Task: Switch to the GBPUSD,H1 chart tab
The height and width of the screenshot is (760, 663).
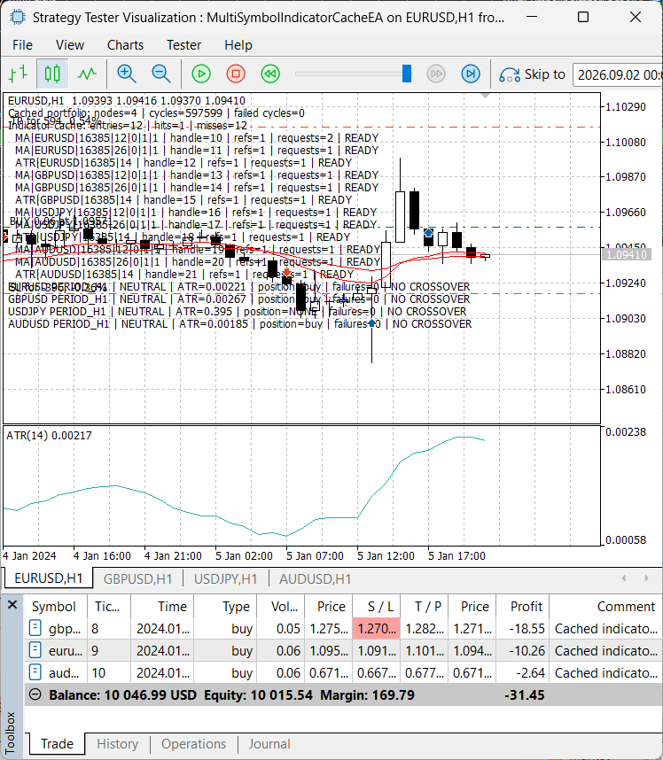Action: [137, 578]
